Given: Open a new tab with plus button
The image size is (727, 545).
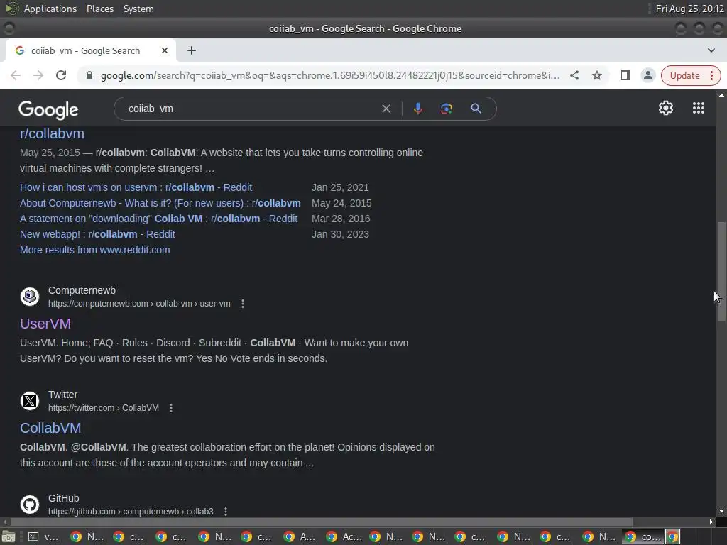Looking at the screenshot, I should click(192, 50).
